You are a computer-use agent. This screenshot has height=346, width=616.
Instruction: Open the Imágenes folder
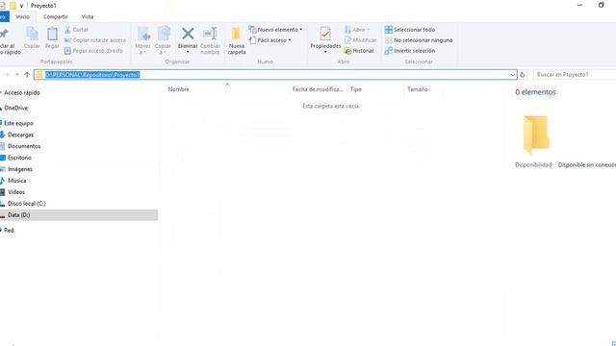pos(20,169)
